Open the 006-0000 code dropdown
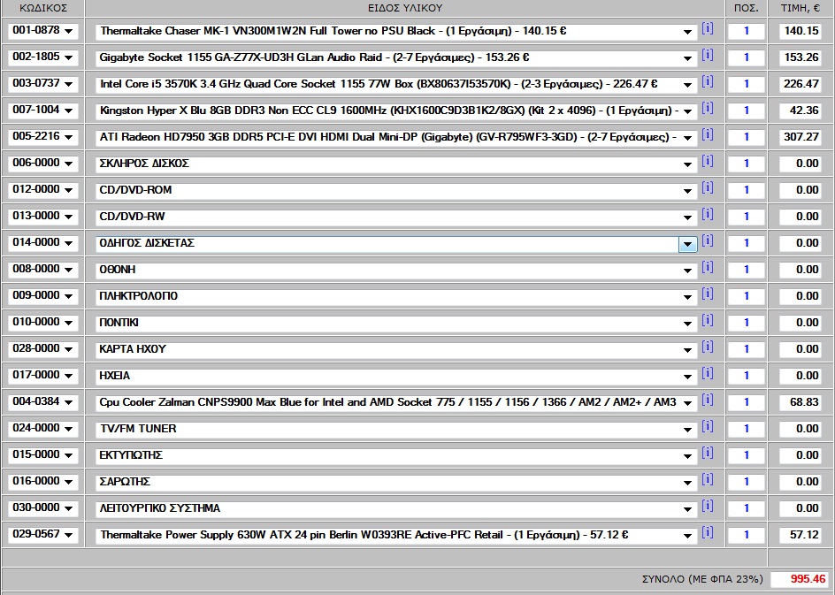This screenshot has height=595, width=835. click(x=43, y=164)
